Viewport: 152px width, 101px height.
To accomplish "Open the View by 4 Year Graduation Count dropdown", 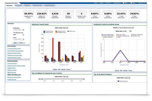I will (126, 28).
